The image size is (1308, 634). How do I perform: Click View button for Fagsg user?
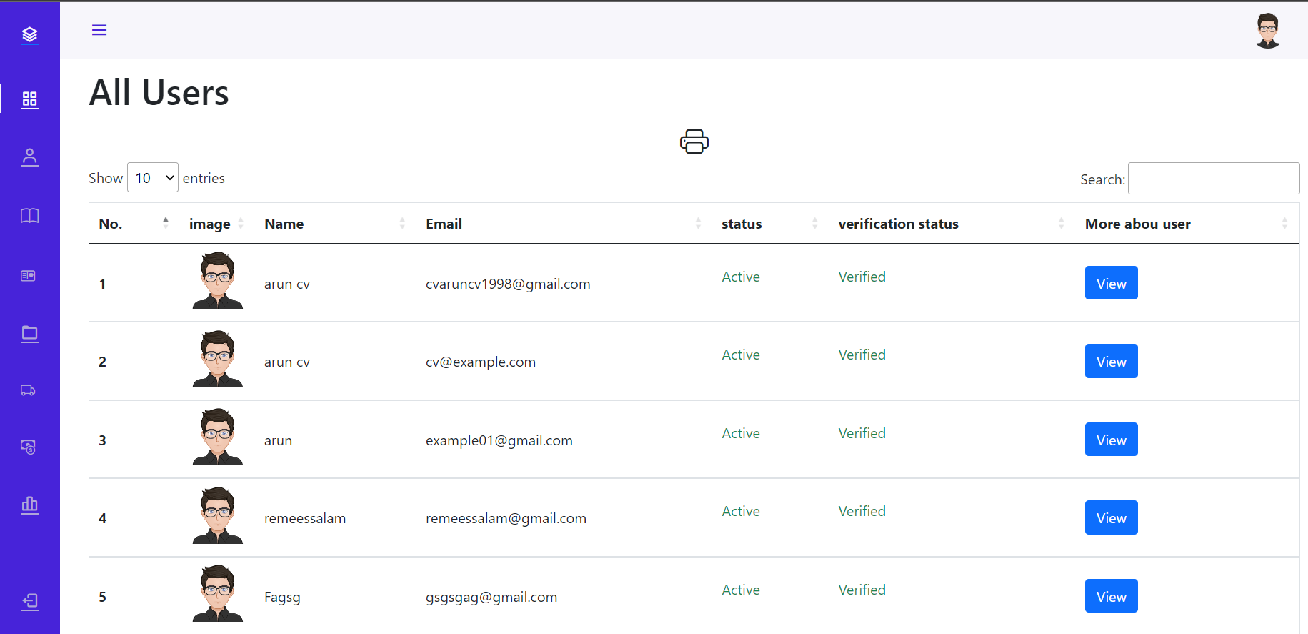1111,596
